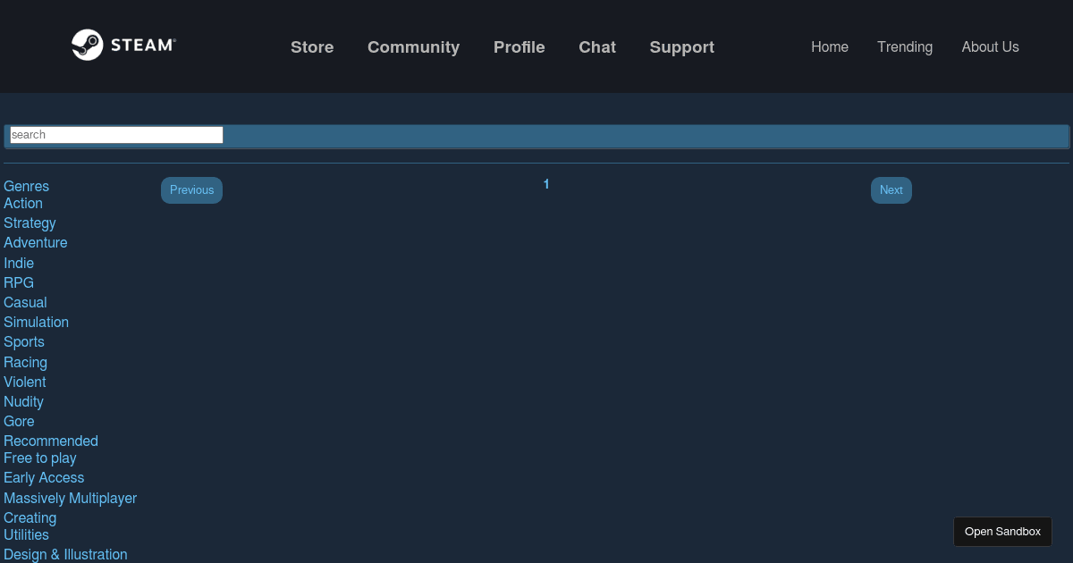
Task: Click the Open Sandbox button
Action: (1002, 532)
